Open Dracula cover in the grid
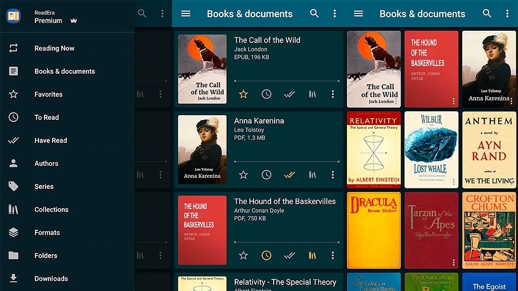Viewport: 518px width, 291px height. (x=374, y=230)
